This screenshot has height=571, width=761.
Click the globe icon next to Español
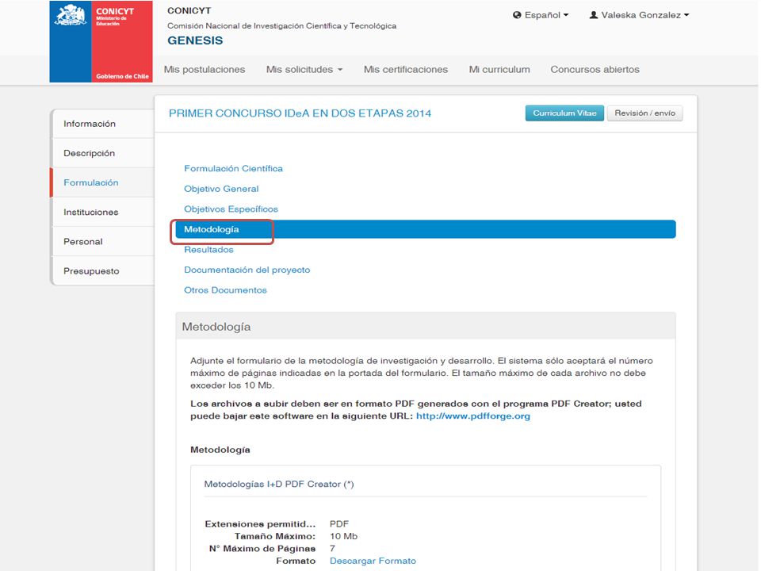(x=517, y=15)
